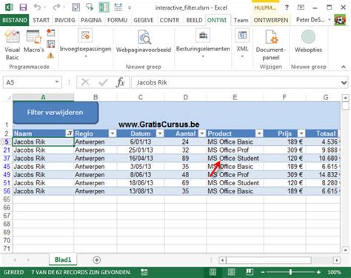Open the BESTAND tab
The image size is (351, 278).
[15, 20]
